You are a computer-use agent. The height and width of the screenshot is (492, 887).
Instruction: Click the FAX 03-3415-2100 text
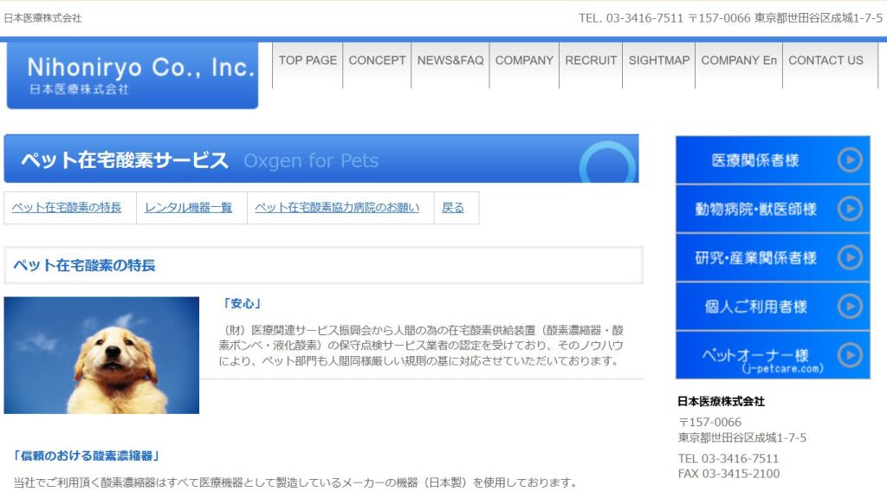[728, 474]
